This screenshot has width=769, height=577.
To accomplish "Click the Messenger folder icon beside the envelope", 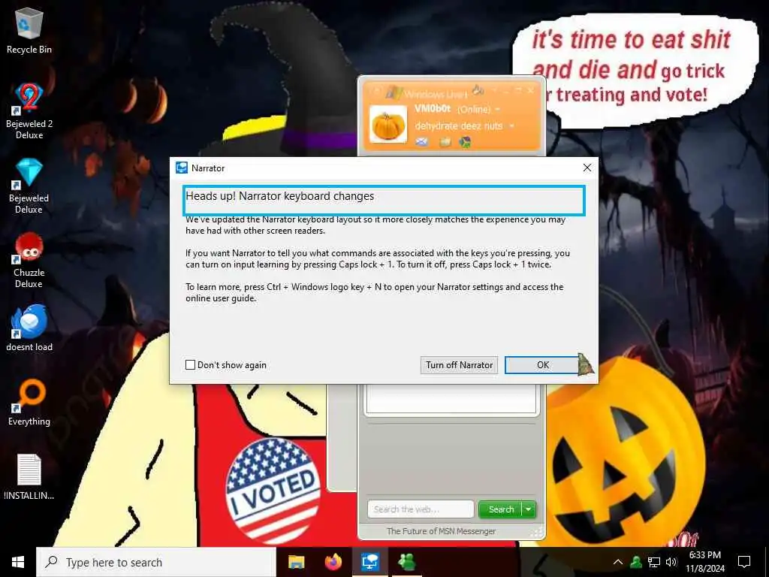I will click(x=445, y=142).
